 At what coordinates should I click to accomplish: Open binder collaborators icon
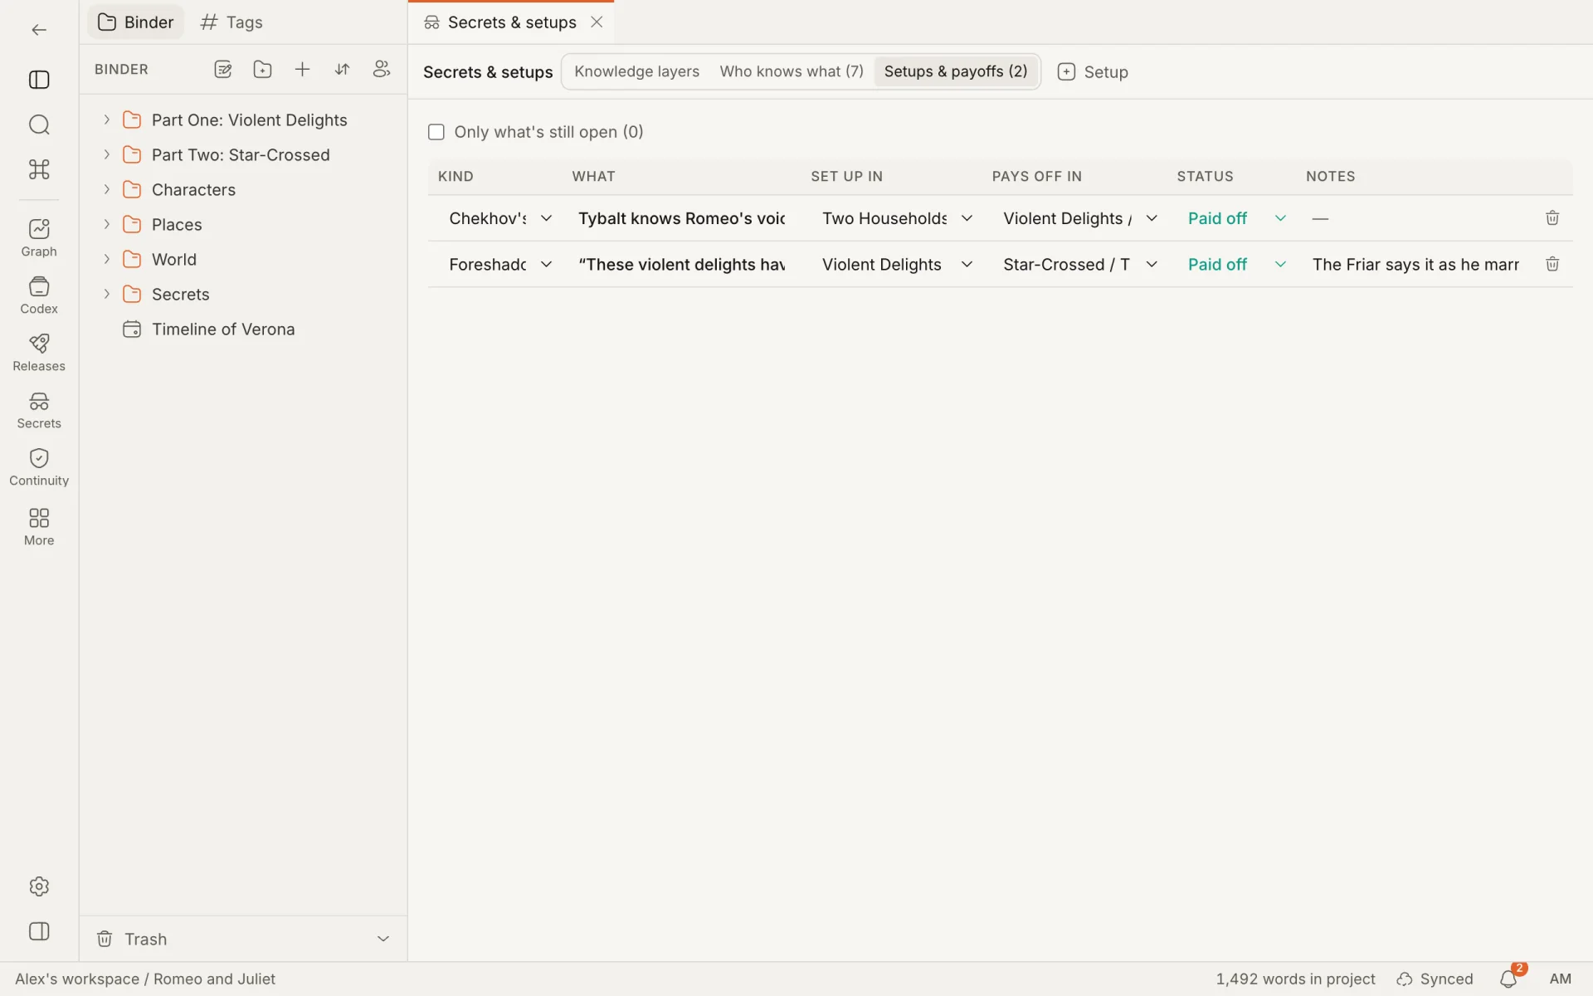[382, 70]
